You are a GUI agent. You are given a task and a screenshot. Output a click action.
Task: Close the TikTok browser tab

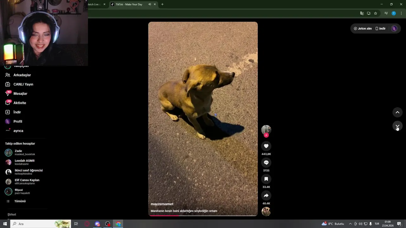tap(155, 4)
